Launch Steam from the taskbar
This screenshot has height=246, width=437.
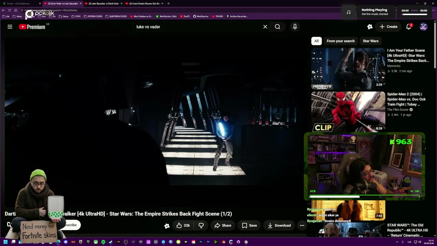[111, 242]
